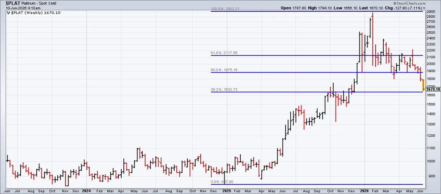Click the down-triangle after the Chg value
This screenshot has width=441, height=194.
tap(424, 8)
